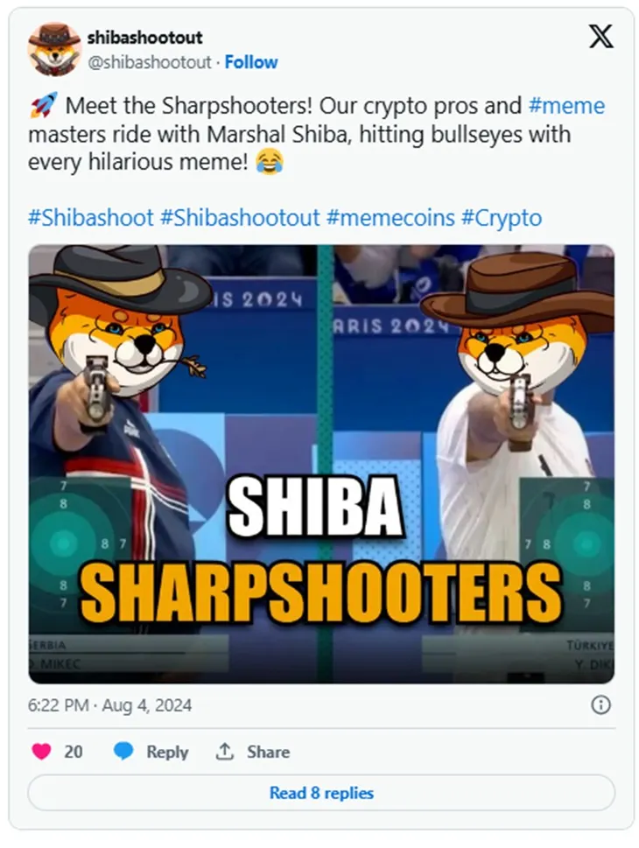Open the shibashootout profile avatar

(54, 49)
